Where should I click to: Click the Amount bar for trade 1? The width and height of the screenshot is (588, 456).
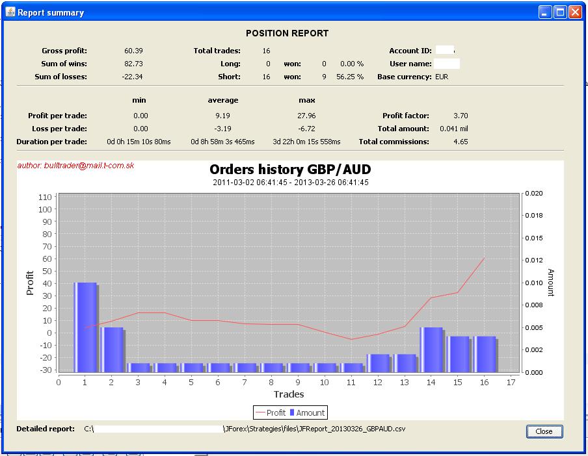click(86, 327)
